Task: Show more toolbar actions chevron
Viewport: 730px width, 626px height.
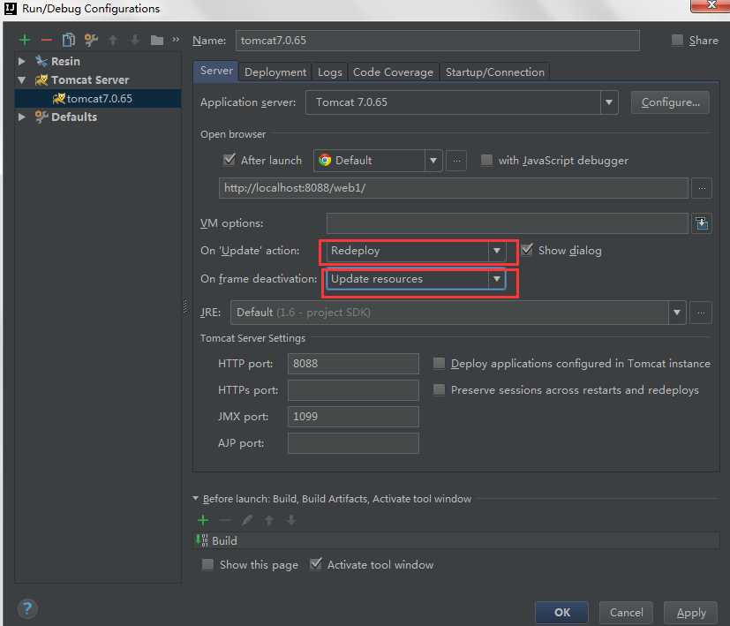Action: coord(176,40)
